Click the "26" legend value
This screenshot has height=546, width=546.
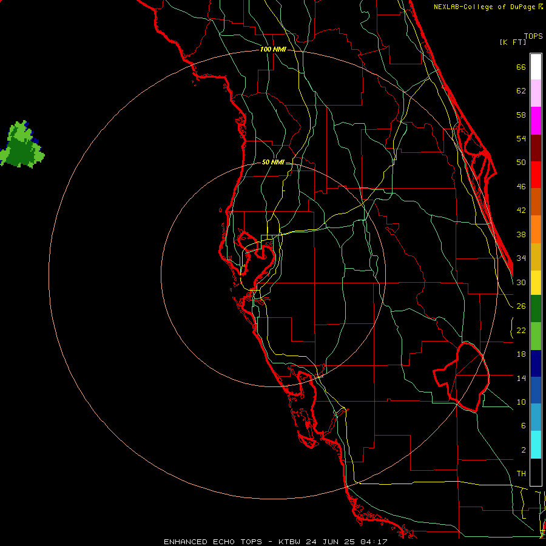click(521, 306)
